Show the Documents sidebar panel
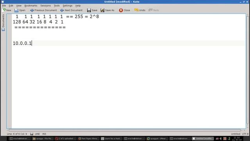This screenshot has height=141, width=250. [4, 23]
